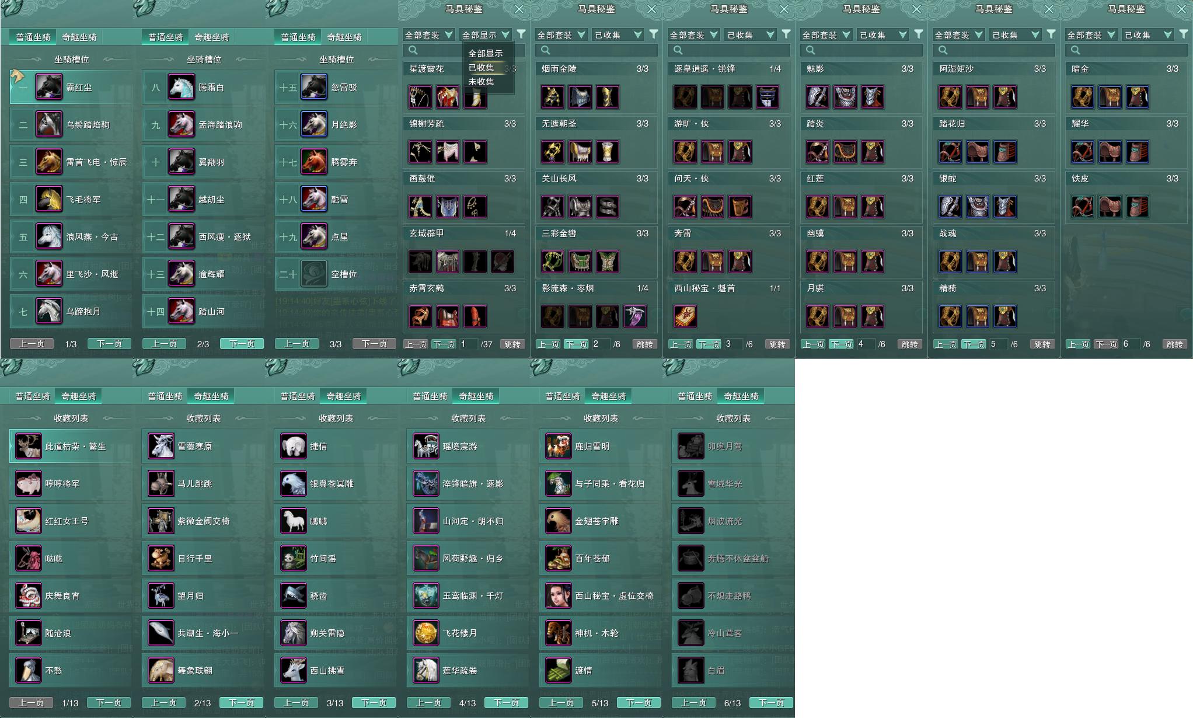Choose 全部显示 from open filter menu
The image size is (1193, 718).
486,53
